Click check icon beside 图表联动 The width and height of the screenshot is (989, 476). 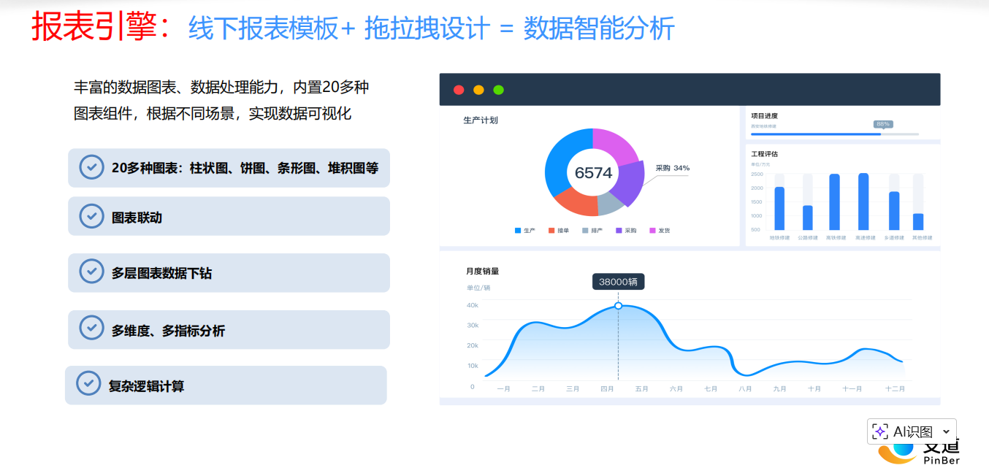(91, 216)
